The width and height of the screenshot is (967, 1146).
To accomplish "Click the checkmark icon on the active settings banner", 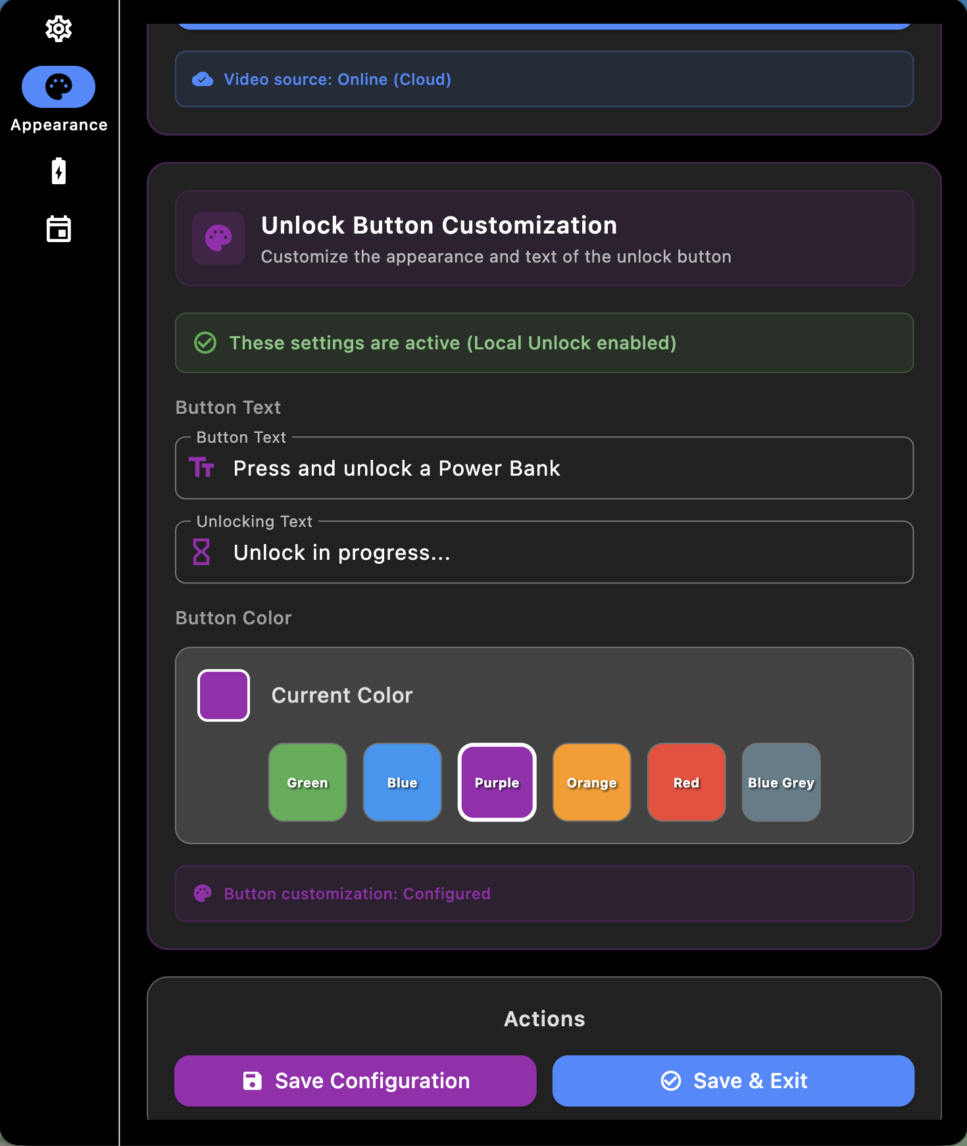I will (205, 343).
